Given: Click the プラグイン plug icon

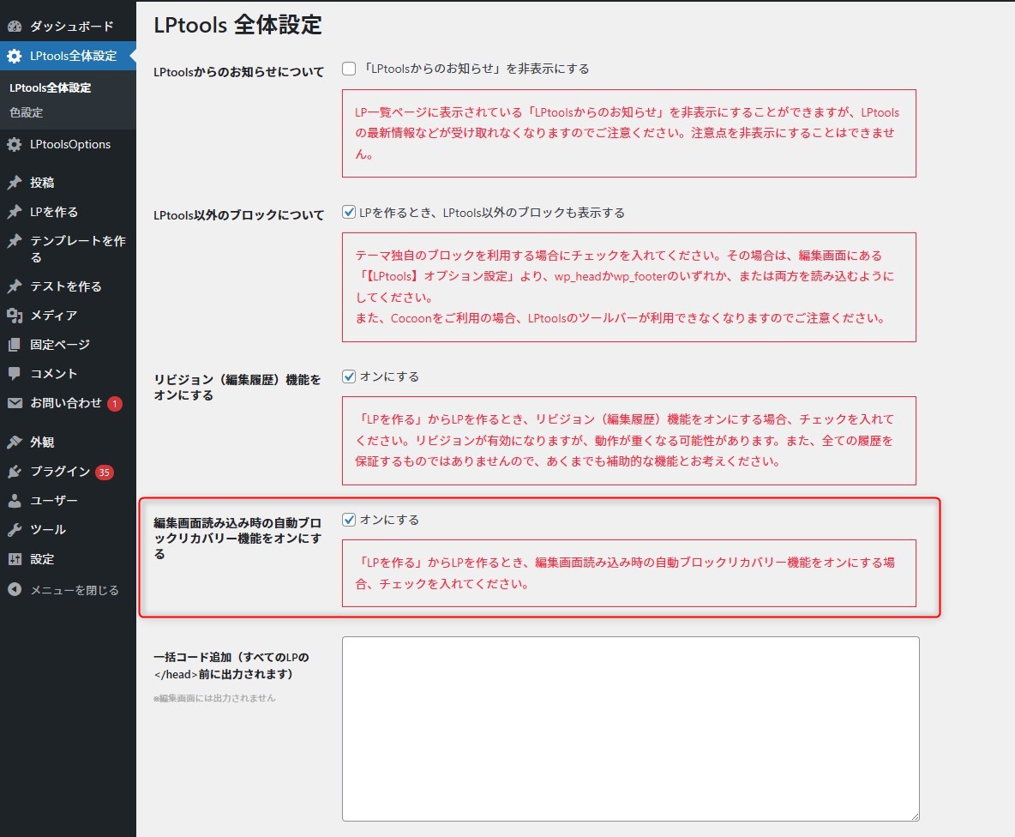Looking at the screenshot, I should (x=15, y=472).
